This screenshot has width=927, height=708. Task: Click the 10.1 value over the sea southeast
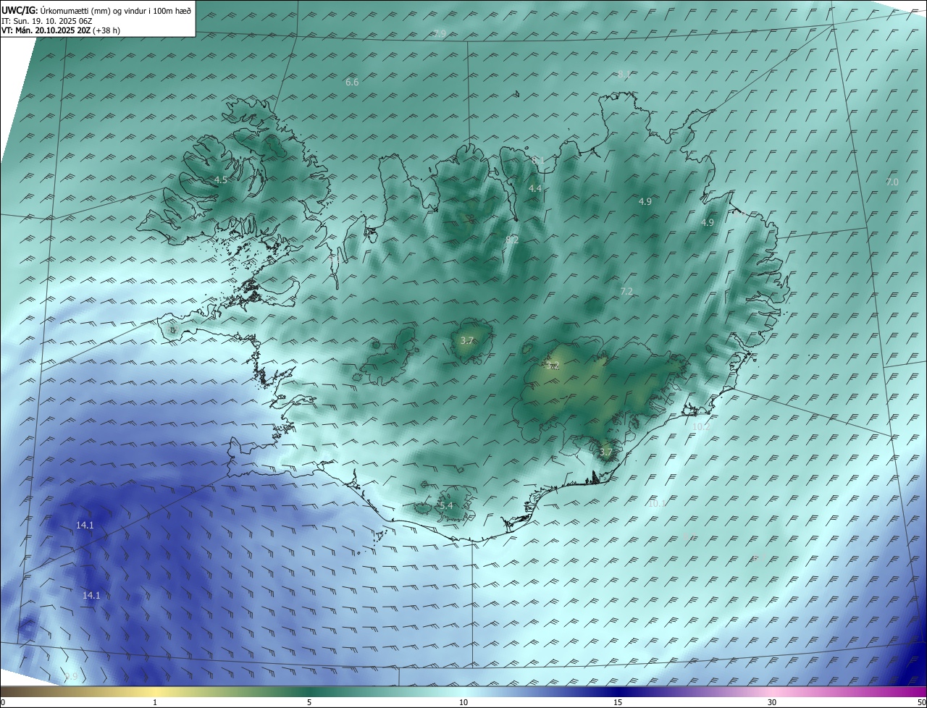pyautogui.click(x=656, y=504)
